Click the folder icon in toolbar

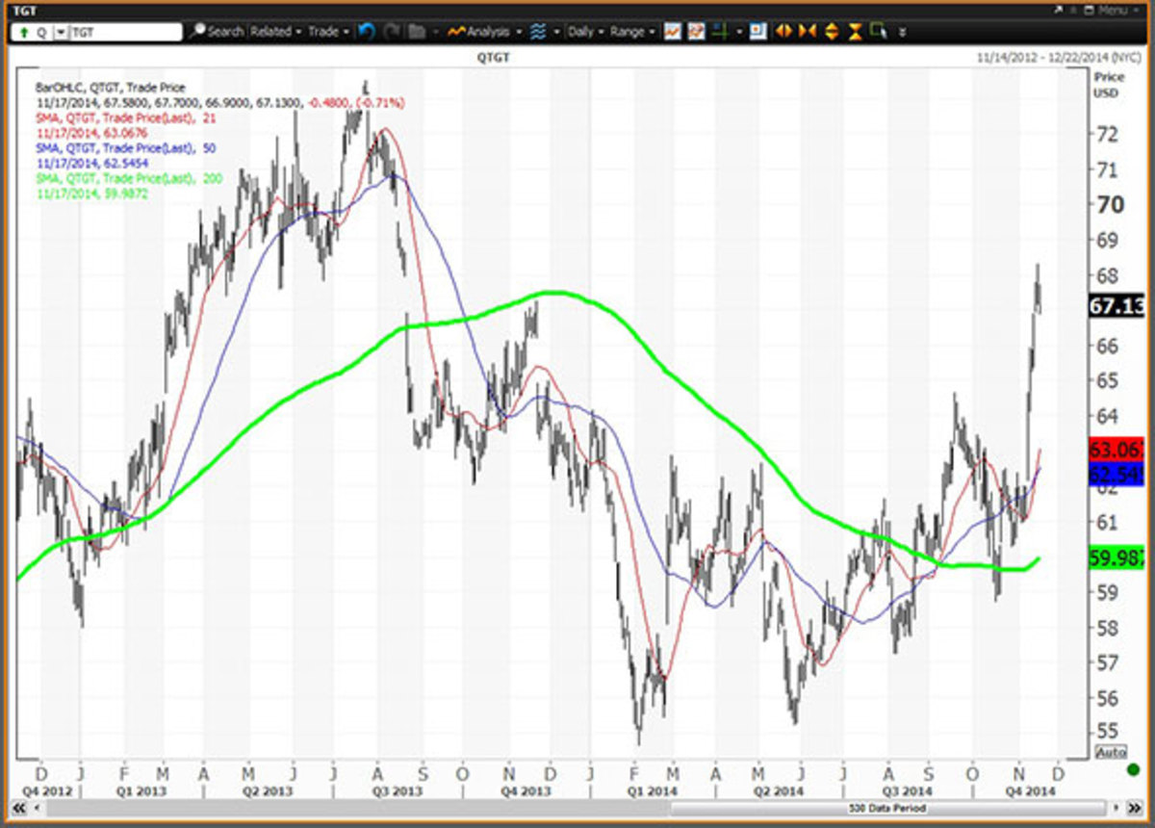(x=417, y=32)
